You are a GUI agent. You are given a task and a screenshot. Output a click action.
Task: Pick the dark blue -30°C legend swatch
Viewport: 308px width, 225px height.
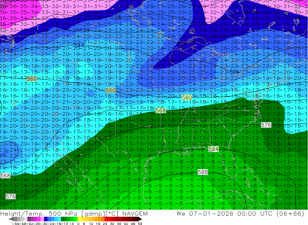click(46, 219)
